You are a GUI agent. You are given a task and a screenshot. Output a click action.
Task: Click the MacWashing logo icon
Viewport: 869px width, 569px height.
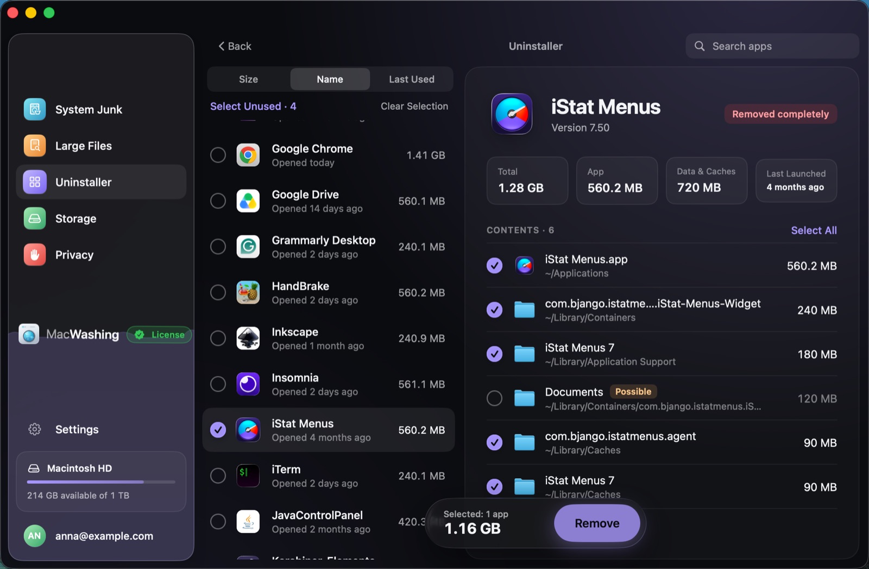[29, 334]
